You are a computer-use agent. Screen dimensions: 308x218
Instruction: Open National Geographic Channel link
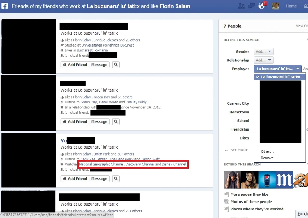tap(101, 164)
